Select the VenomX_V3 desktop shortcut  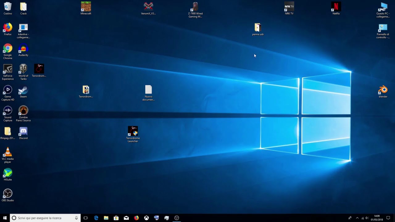pyautogui.click(x=148, y=9)
